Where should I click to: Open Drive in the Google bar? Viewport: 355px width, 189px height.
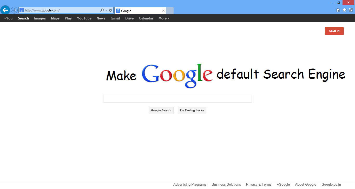click(129, 18)
